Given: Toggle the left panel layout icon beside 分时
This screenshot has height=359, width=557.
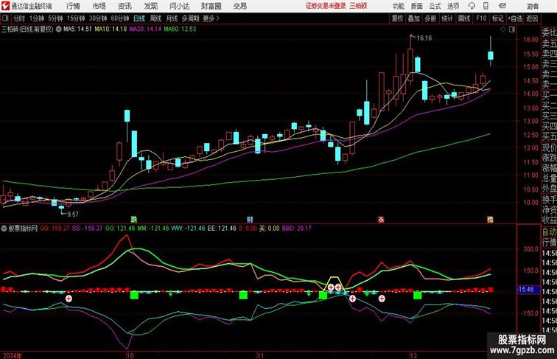Looking at the screenshot, I should (x=5, y=18).
